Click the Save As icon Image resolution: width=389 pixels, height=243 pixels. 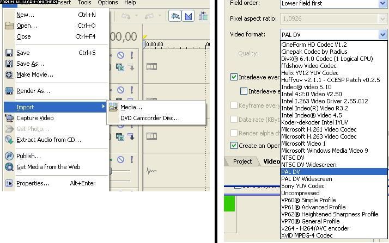click(9, 64)
